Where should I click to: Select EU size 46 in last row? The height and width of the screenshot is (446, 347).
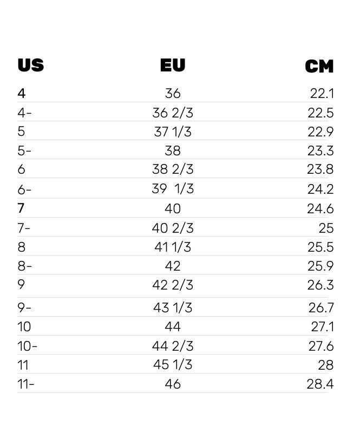click(173, 384)
